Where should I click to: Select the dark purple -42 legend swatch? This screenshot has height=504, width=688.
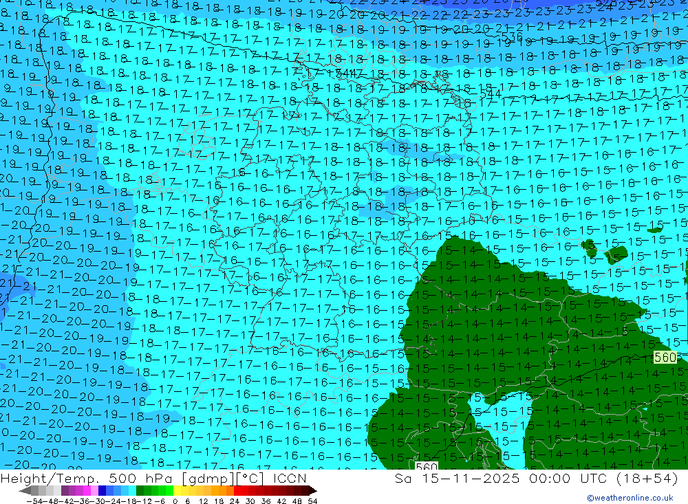pos(65,490)
